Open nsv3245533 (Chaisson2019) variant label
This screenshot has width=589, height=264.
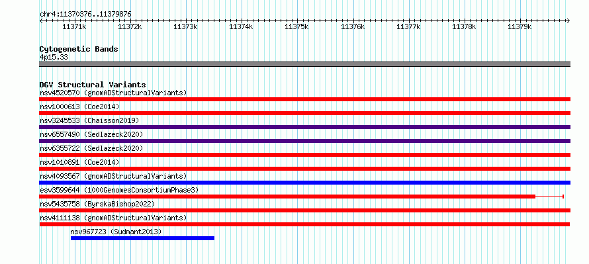(89, 120)
